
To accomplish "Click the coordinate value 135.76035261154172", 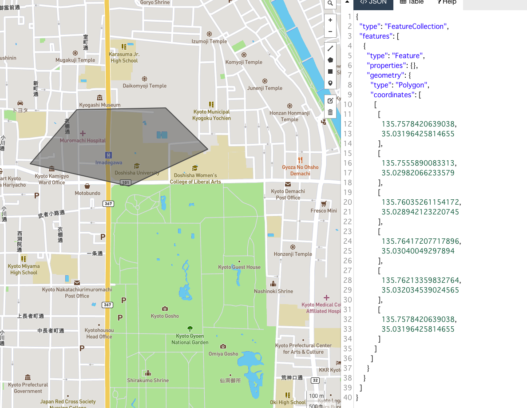I will pyautogui.click(x=420, y=202).
